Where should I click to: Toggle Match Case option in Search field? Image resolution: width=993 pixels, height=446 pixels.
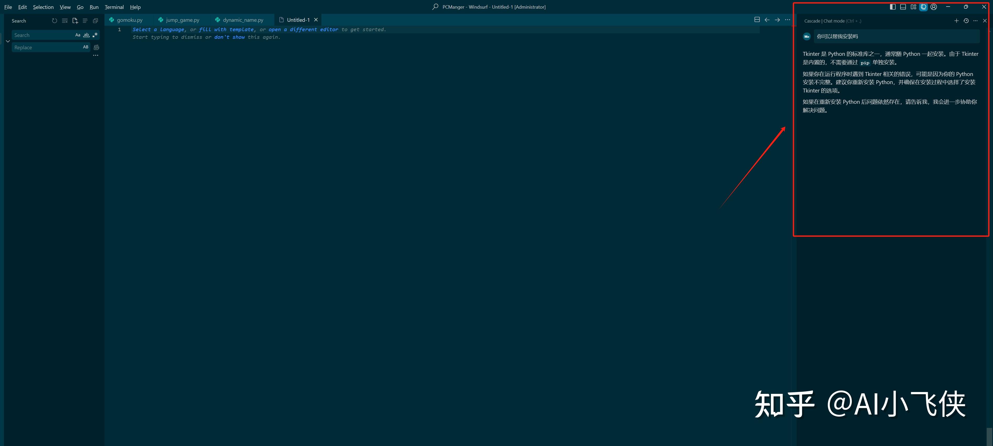click(x=78, y=35)
